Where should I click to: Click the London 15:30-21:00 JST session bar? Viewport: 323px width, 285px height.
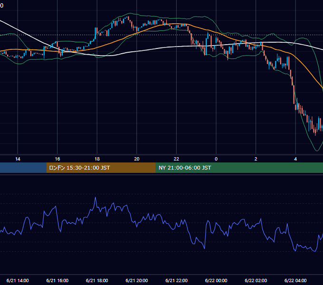point(101,168)
